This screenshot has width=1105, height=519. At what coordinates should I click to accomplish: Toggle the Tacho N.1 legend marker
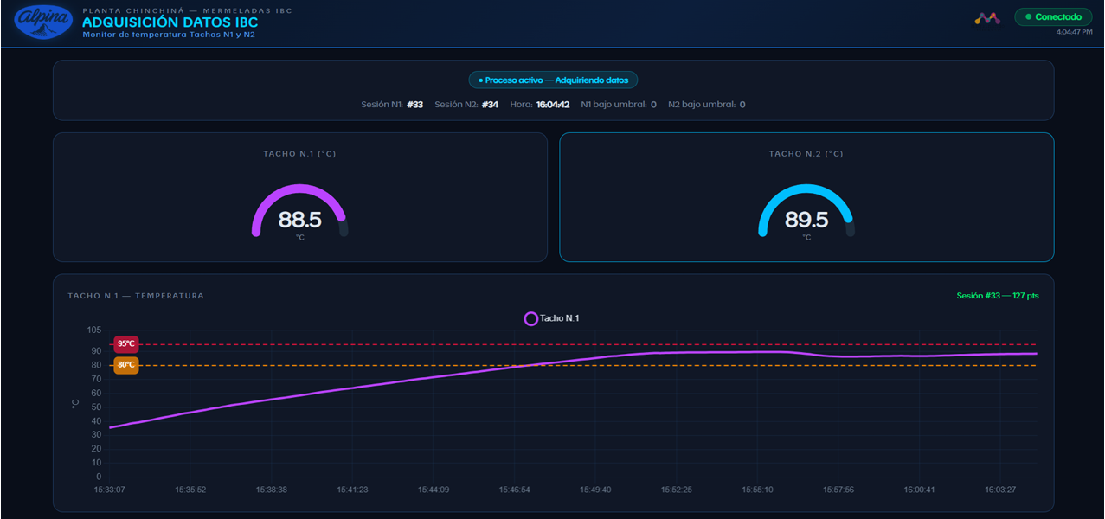pyautogui.click(x=530, y=318)
